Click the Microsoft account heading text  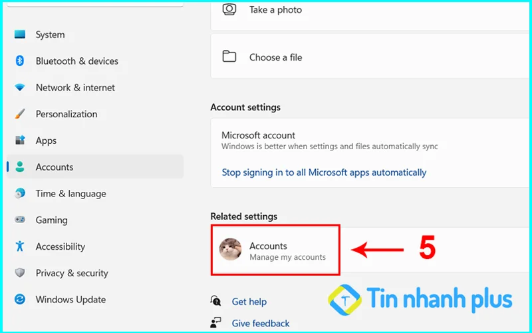tap(258, 135)
